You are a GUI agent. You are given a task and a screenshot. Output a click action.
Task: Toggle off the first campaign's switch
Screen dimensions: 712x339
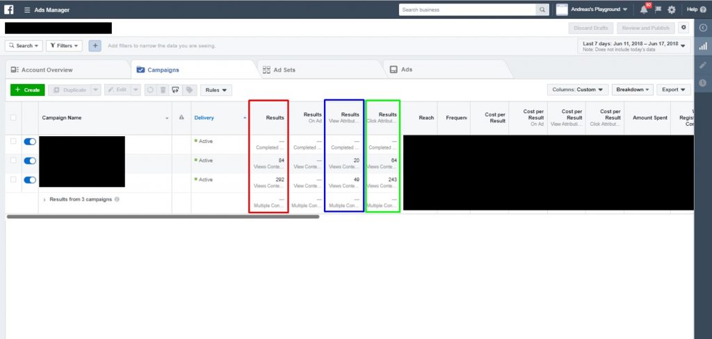point(29,142)
